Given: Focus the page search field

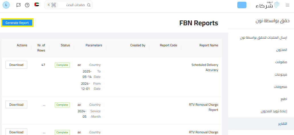Looking at the screenshot, I should pos(68,5).
